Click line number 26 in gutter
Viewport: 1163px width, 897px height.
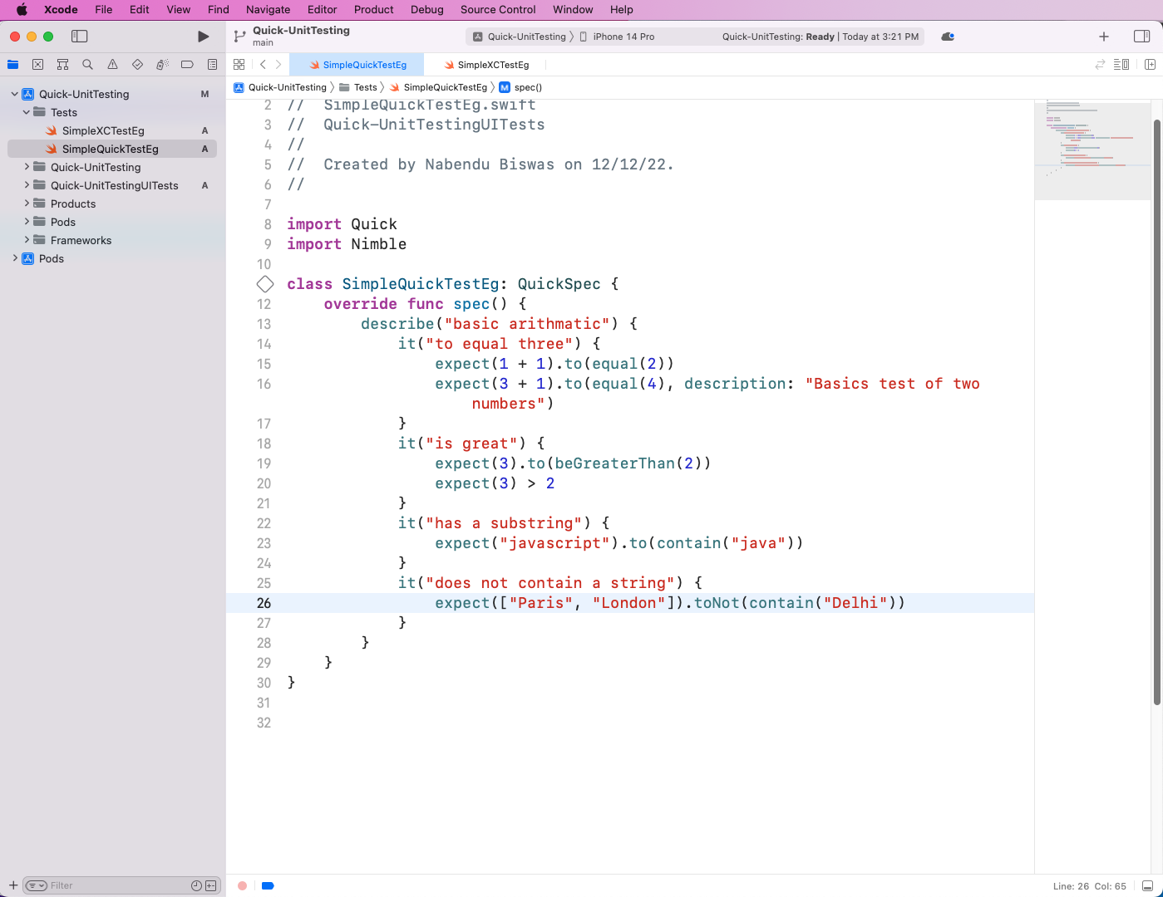click(x=264, y=603)
